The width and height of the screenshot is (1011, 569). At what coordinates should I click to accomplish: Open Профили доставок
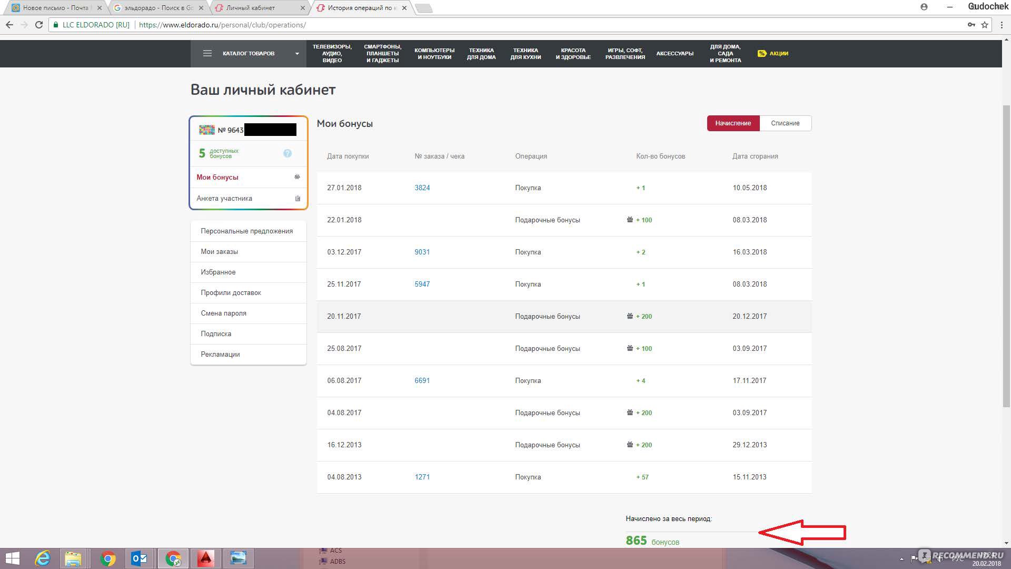pos(249,292)
